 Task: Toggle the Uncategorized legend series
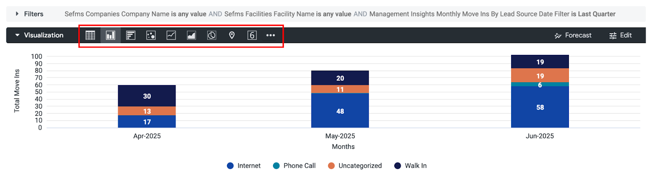355,166
